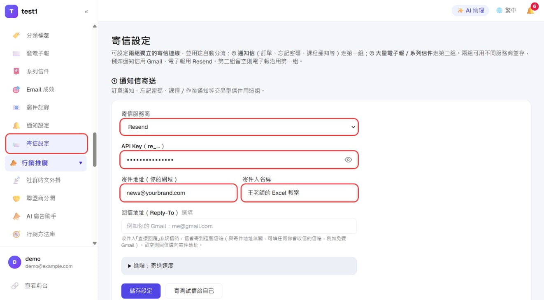Open notifications bell with badge 6
This screenshot has width=544, height=300.
click(x=531, y=10)
